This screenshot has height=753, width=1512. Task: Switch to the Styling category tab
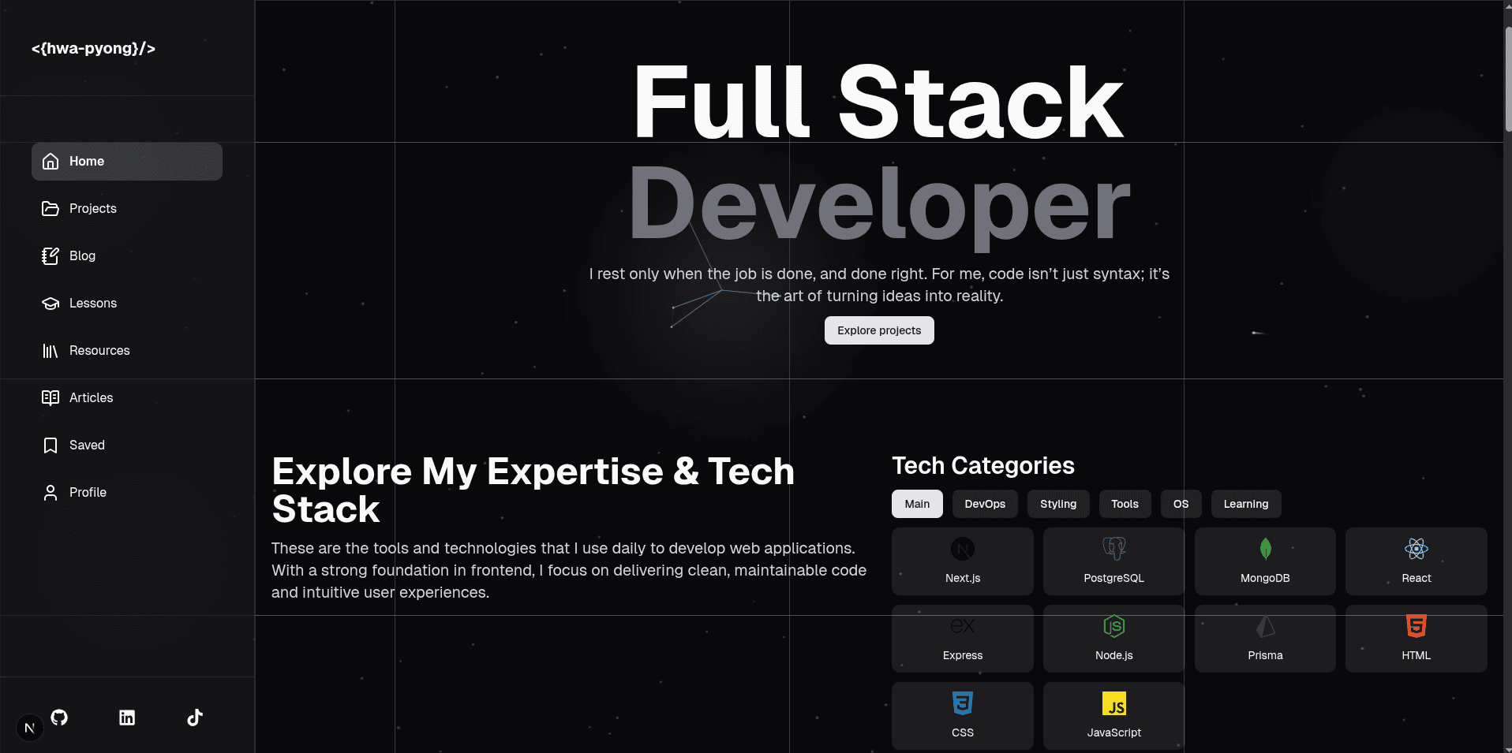coord(1057,504)
